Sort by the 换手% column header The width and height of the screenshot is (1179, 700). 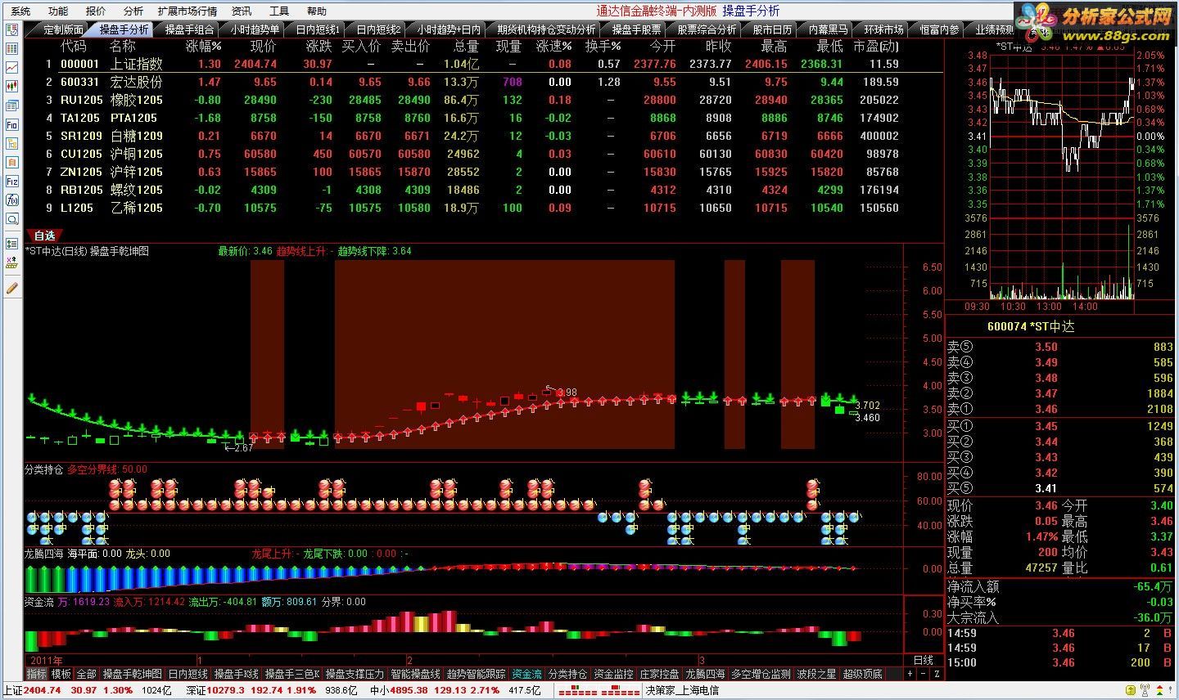tap(603, 46)
